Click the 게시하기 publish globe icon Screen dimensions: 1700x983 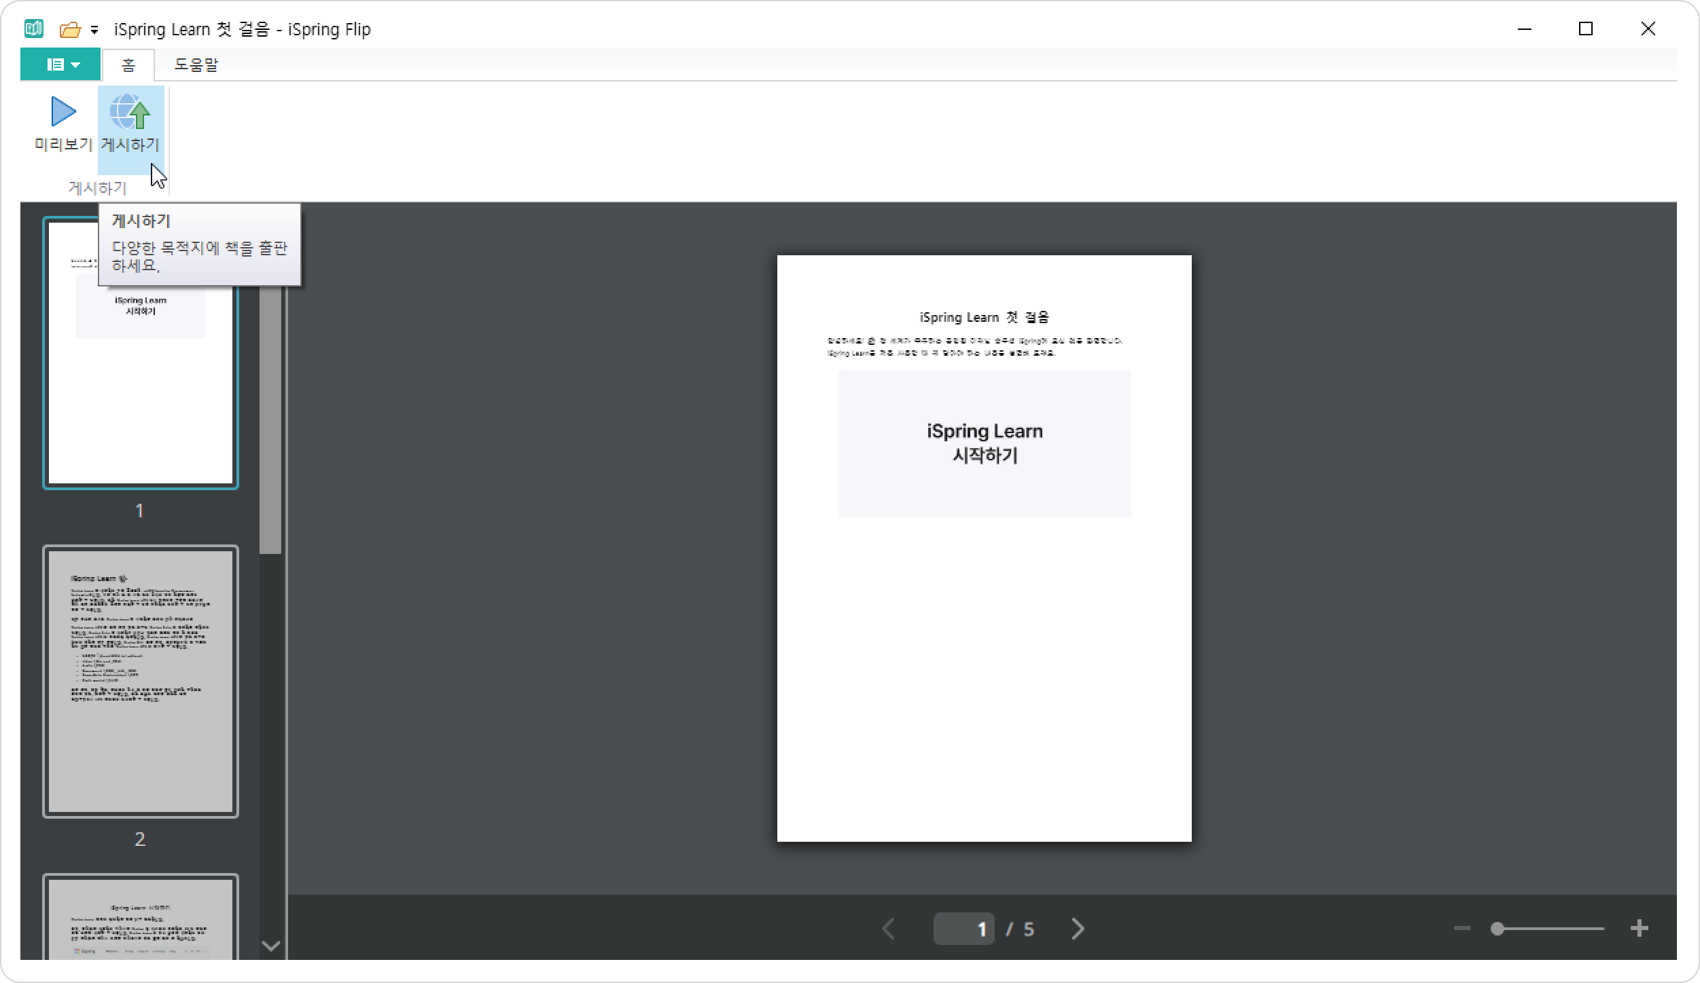[130, 111]
